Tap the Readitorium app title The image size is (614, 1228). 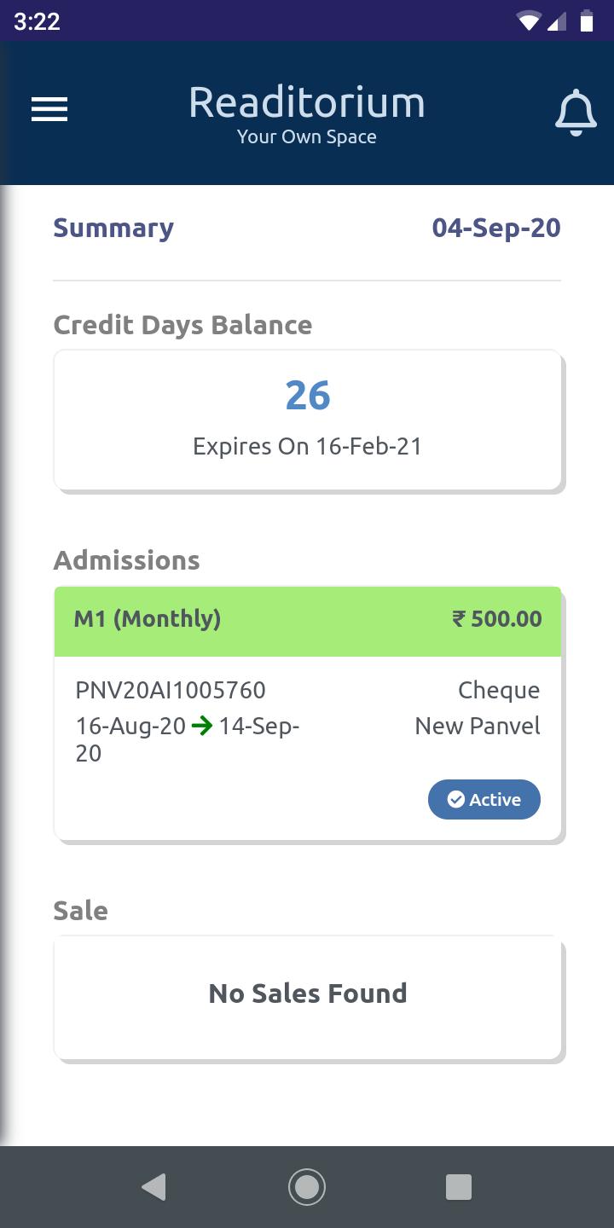(307, 103)
